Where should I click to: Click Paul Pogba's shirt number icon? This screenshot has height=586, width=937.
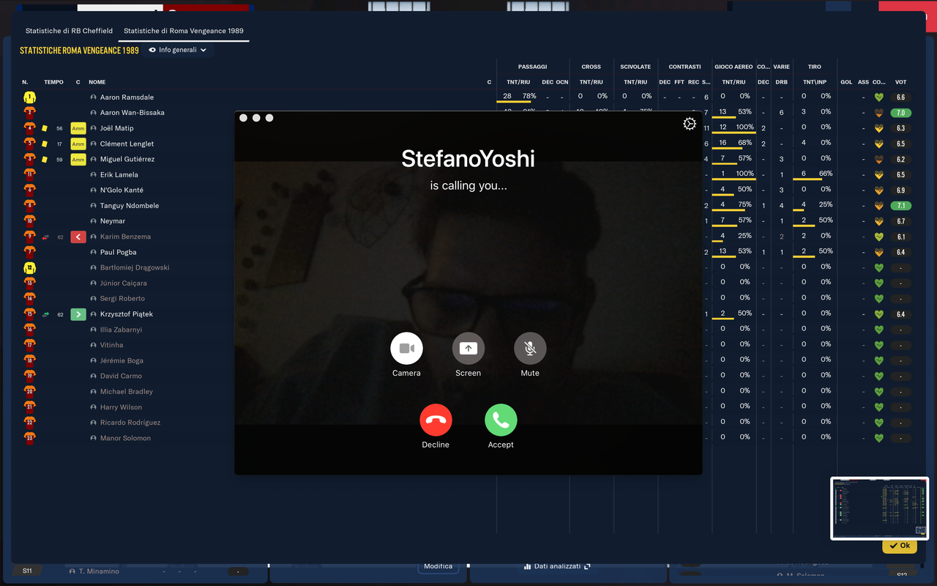point(29,252)
